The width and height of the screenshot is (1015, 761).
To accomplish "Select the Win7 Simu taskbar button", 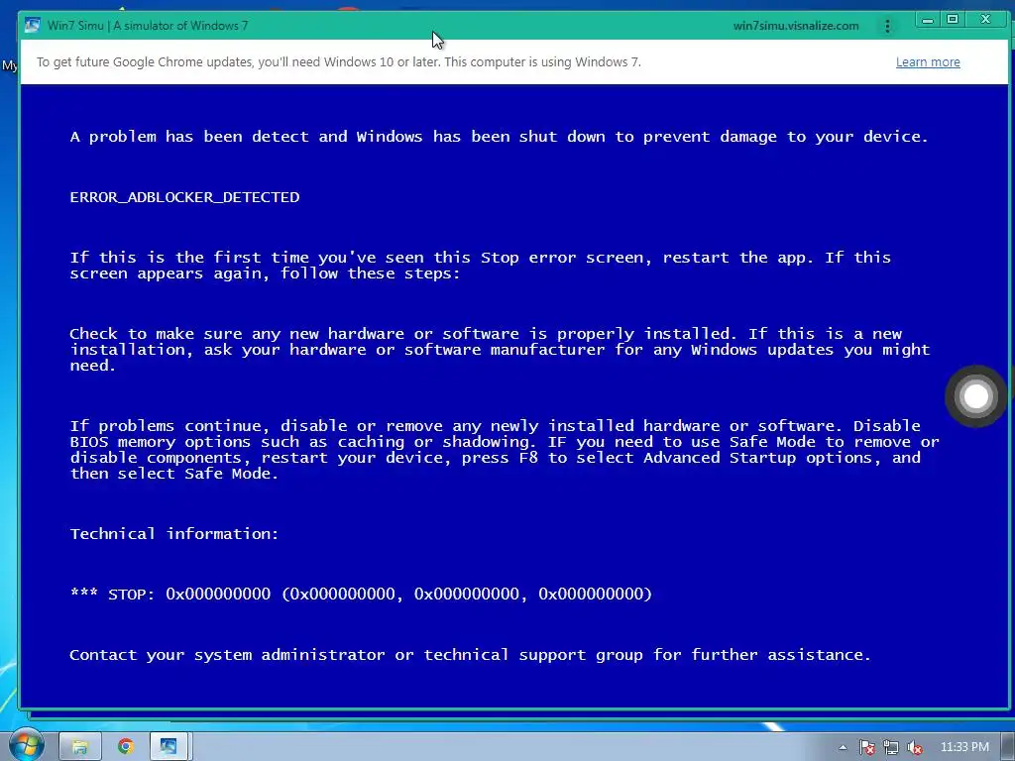I will point(169,747).
